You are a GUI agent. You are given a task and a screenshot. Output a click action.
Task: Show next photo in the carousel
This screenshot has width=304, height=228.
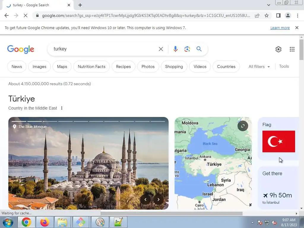[x=159, y=199]
